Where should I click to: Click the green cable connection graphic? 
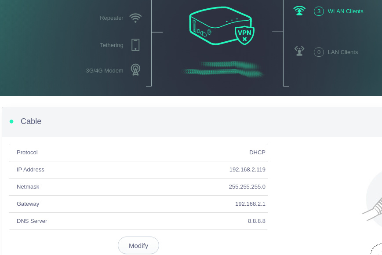click(222, 69)
